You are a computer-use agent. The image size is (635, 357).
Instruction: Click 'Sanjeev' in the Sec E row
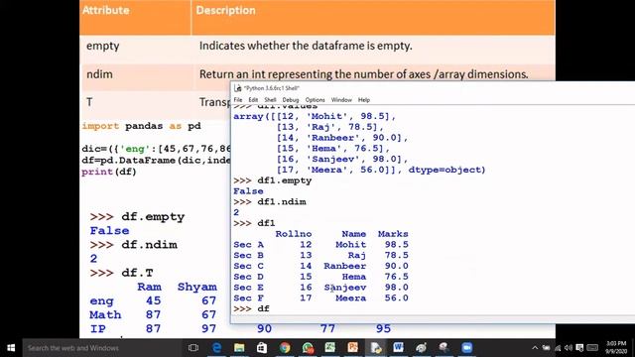click(345, 288)
